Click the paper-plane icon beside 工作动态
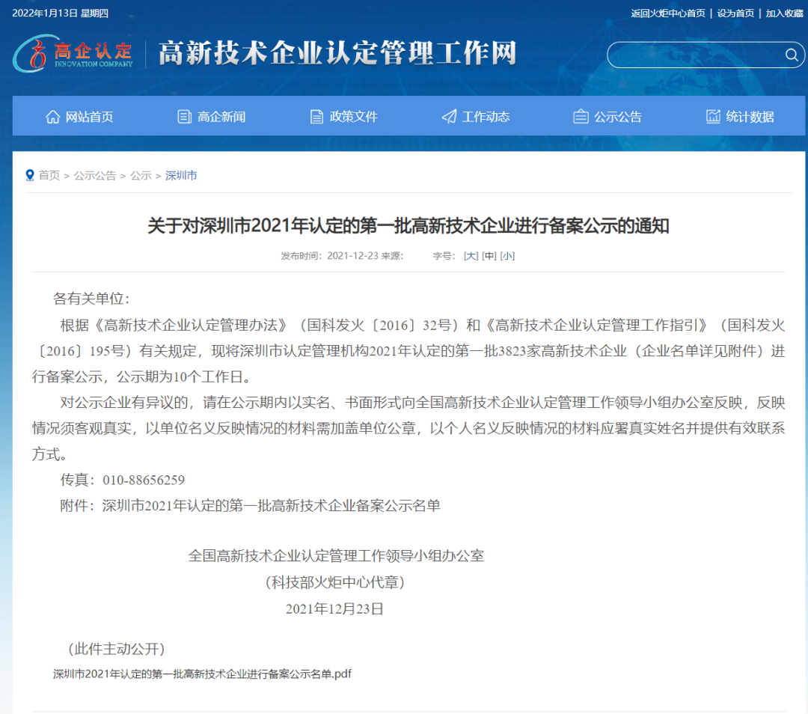Image resolution: width=808 pixels, height=714 pixels. pyautogui.click(x=448, y=116)
